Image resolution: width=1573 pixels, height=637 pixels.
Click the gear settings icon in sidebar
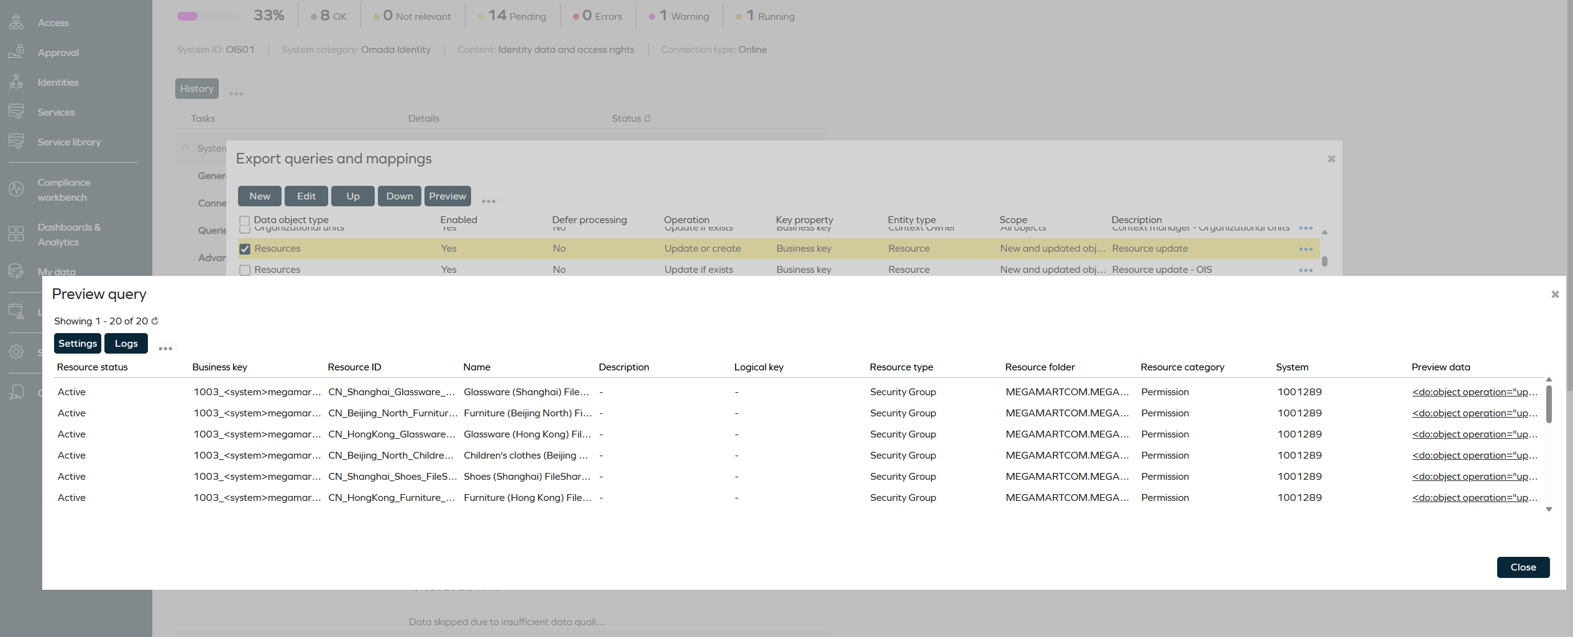click(16, 352)
